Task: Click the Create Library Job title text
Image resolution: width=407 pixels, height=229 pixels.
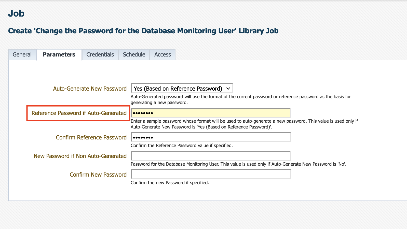Action: pos(143,31)
